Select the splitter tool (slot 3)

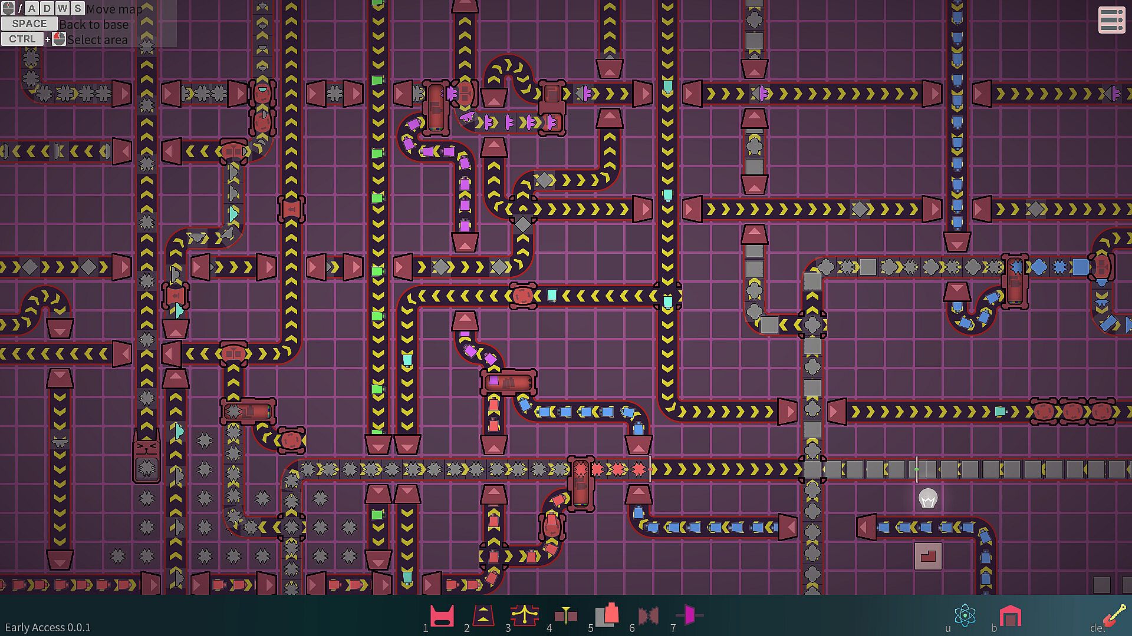(x=524, y=616)
